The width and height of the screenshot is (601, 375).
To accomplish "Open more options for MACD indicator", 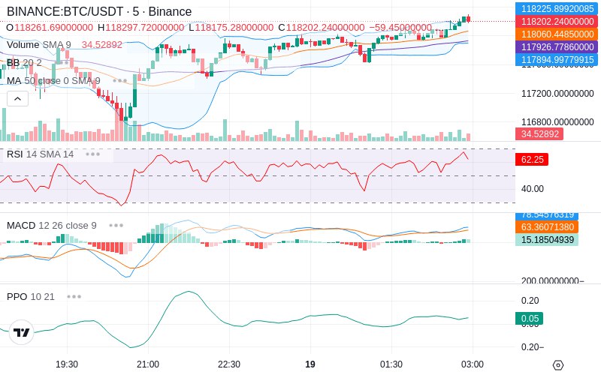I will (116, 226).
